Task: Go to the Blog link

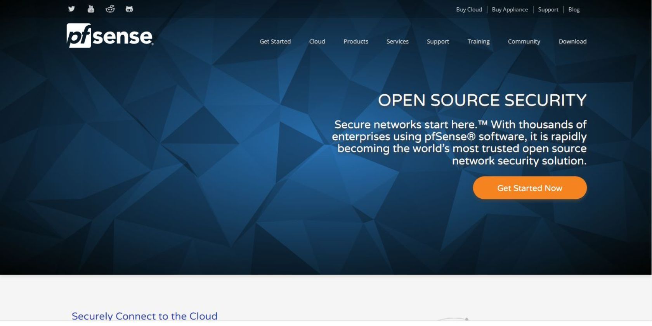Action: tap(574, 10)
